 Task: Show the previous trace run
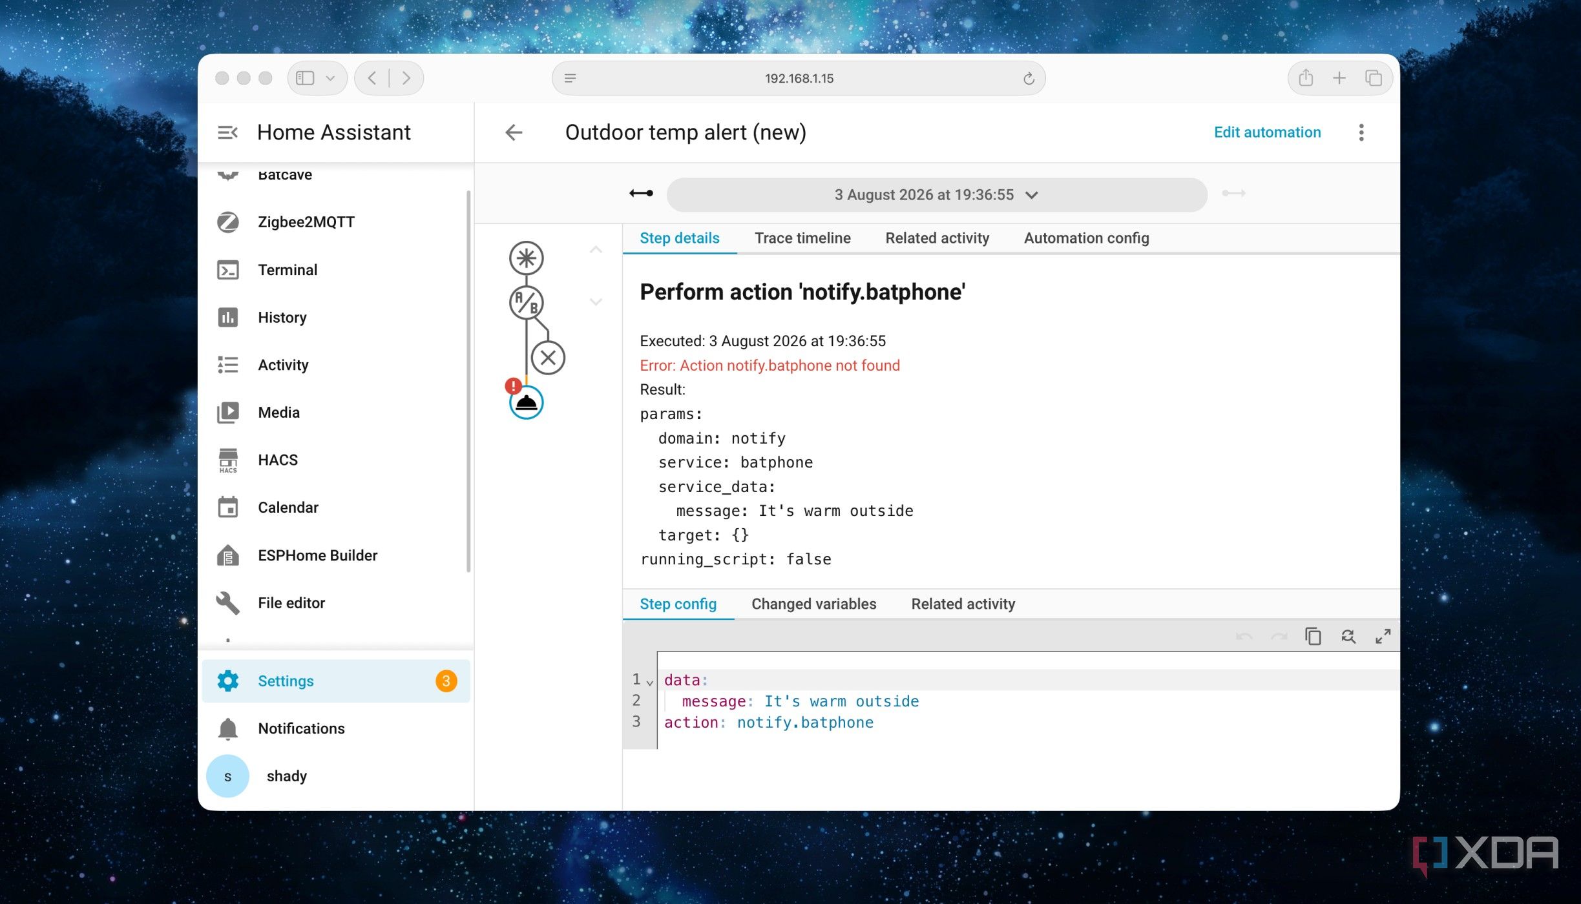click(641, 193)
